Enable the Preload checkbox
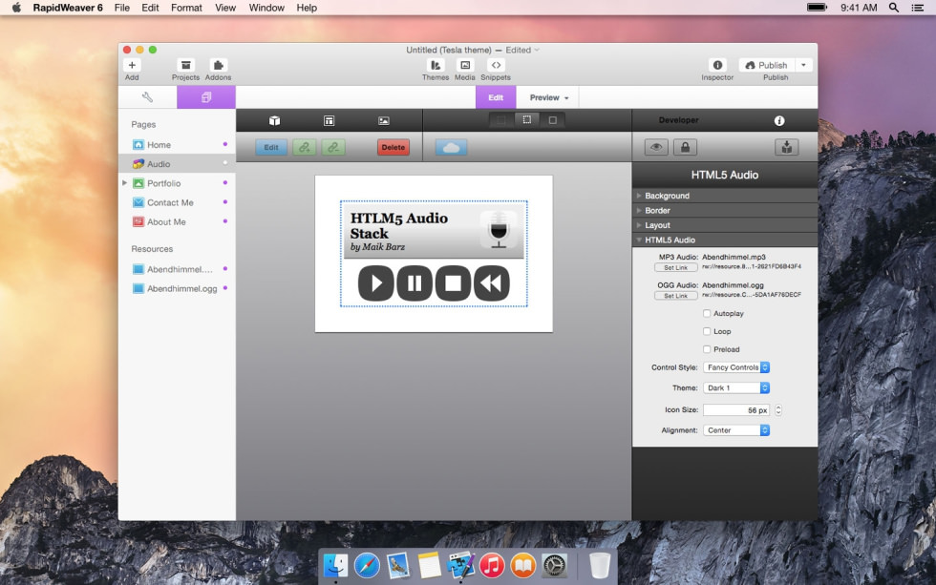The width and height of the screenshot is (936, 585). pos(707,349)
